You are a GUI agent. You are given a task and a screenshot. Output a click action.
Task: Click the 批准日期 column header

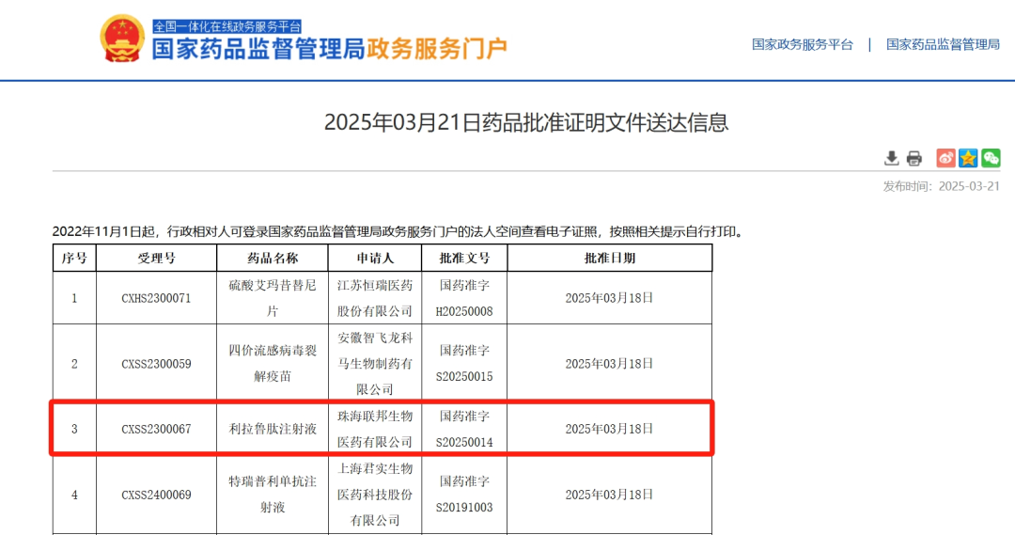pos(610,258)
